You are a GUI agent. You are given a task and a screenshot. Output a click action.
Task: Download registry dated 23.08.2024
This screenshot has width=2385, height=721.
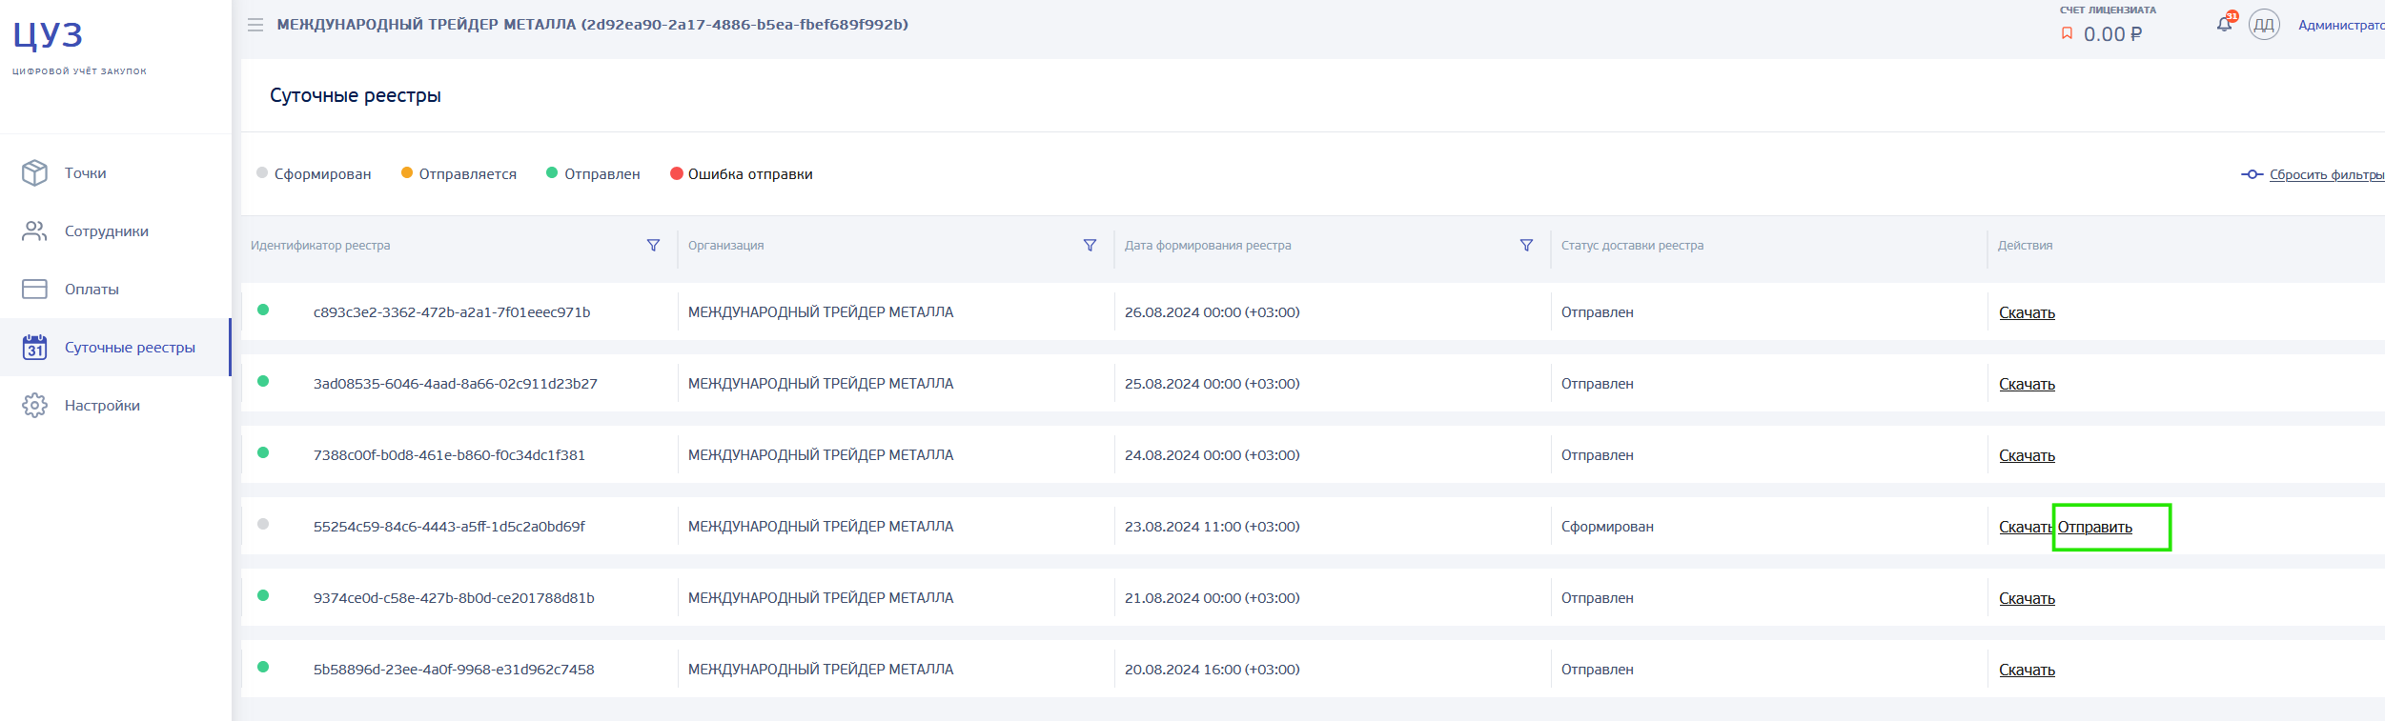(2026, 527)
